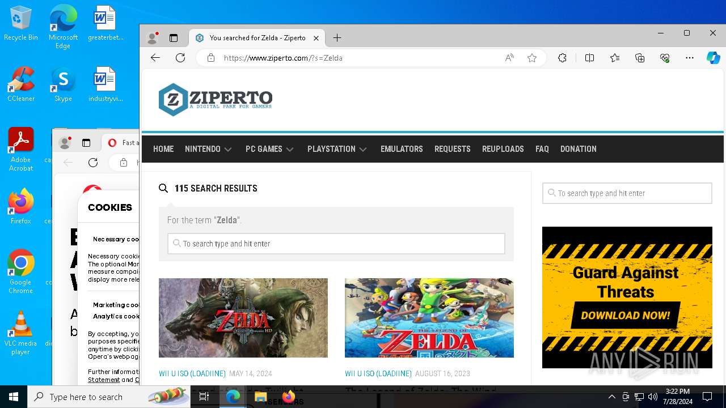This screenshot has width=726, height=408.
Task: Open Recycle Bin desktop icon
Action: (21, 24)
